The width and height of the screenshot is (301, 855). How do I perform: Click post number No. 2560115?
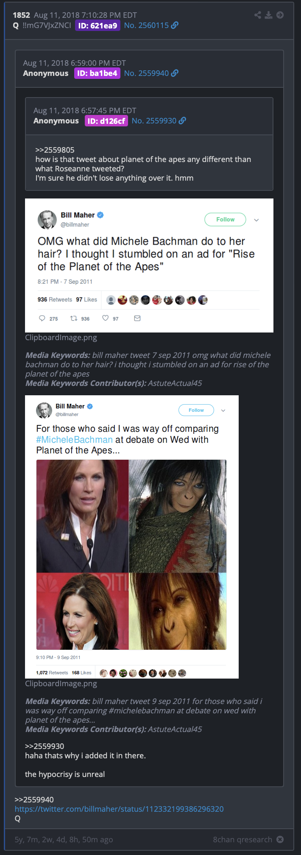[146, 25]
